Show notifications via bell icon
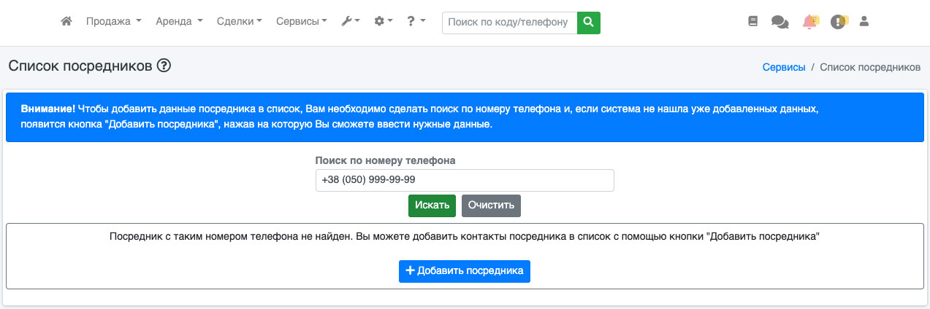This screenshot has width=930, height=309. 809,22
